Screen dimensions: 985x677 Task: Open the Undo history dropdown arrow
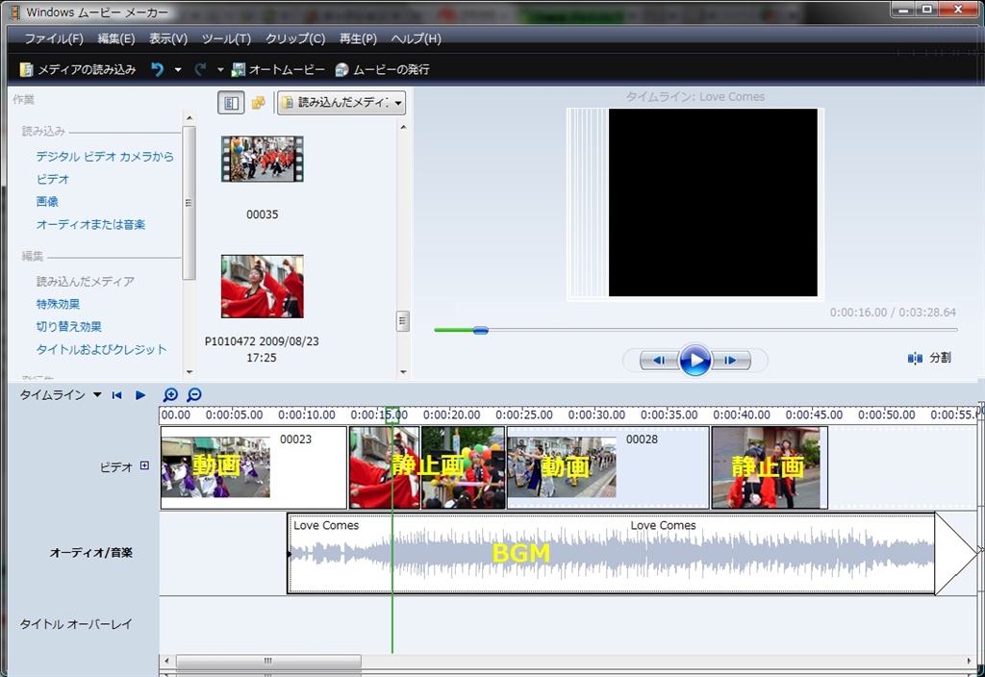coord(178,69)
